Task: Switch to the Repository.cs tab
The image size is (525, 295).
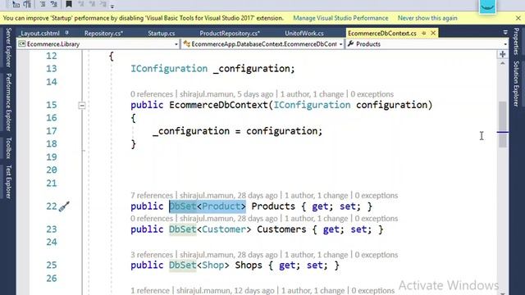Action: (x=104, y=33)
